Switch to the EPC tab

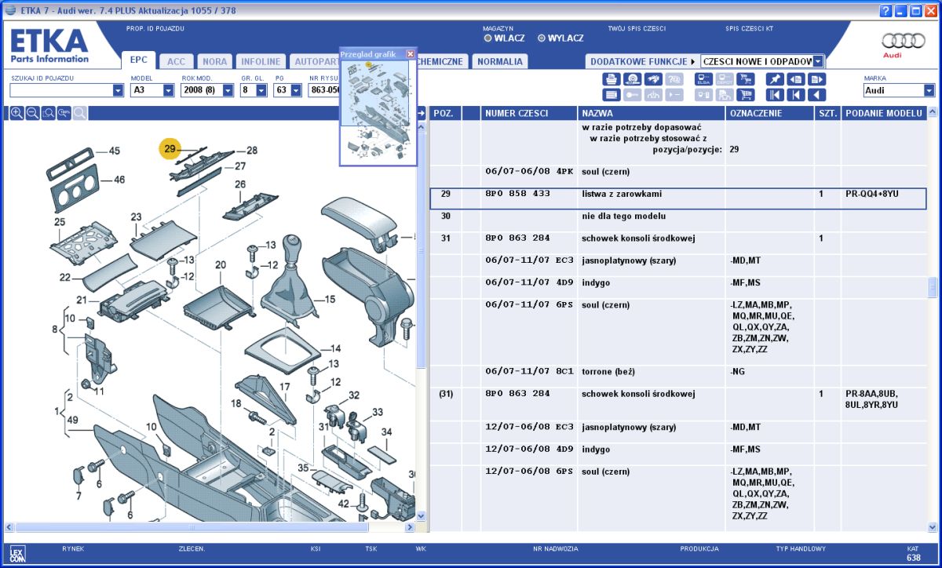point(138,60)
